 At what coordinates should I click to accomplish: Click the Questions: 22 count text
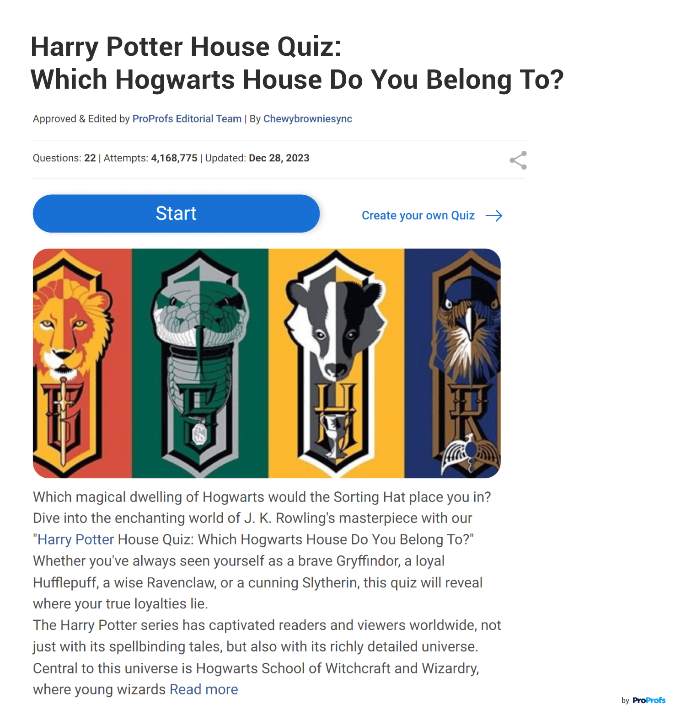64,158
